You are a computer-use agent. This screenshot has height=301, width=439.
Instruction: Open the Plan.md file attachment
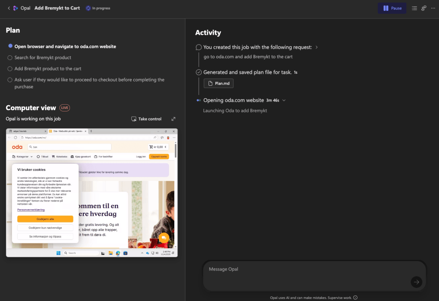tap(218, 83)
